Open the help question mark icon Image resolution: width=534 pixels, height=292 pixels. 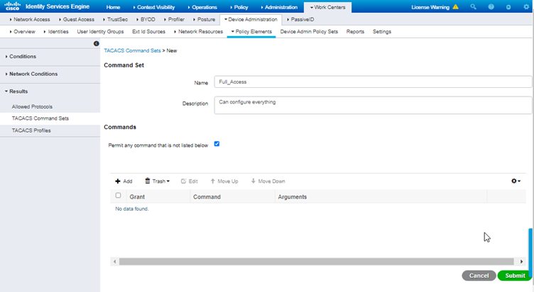tap(491, 7)
